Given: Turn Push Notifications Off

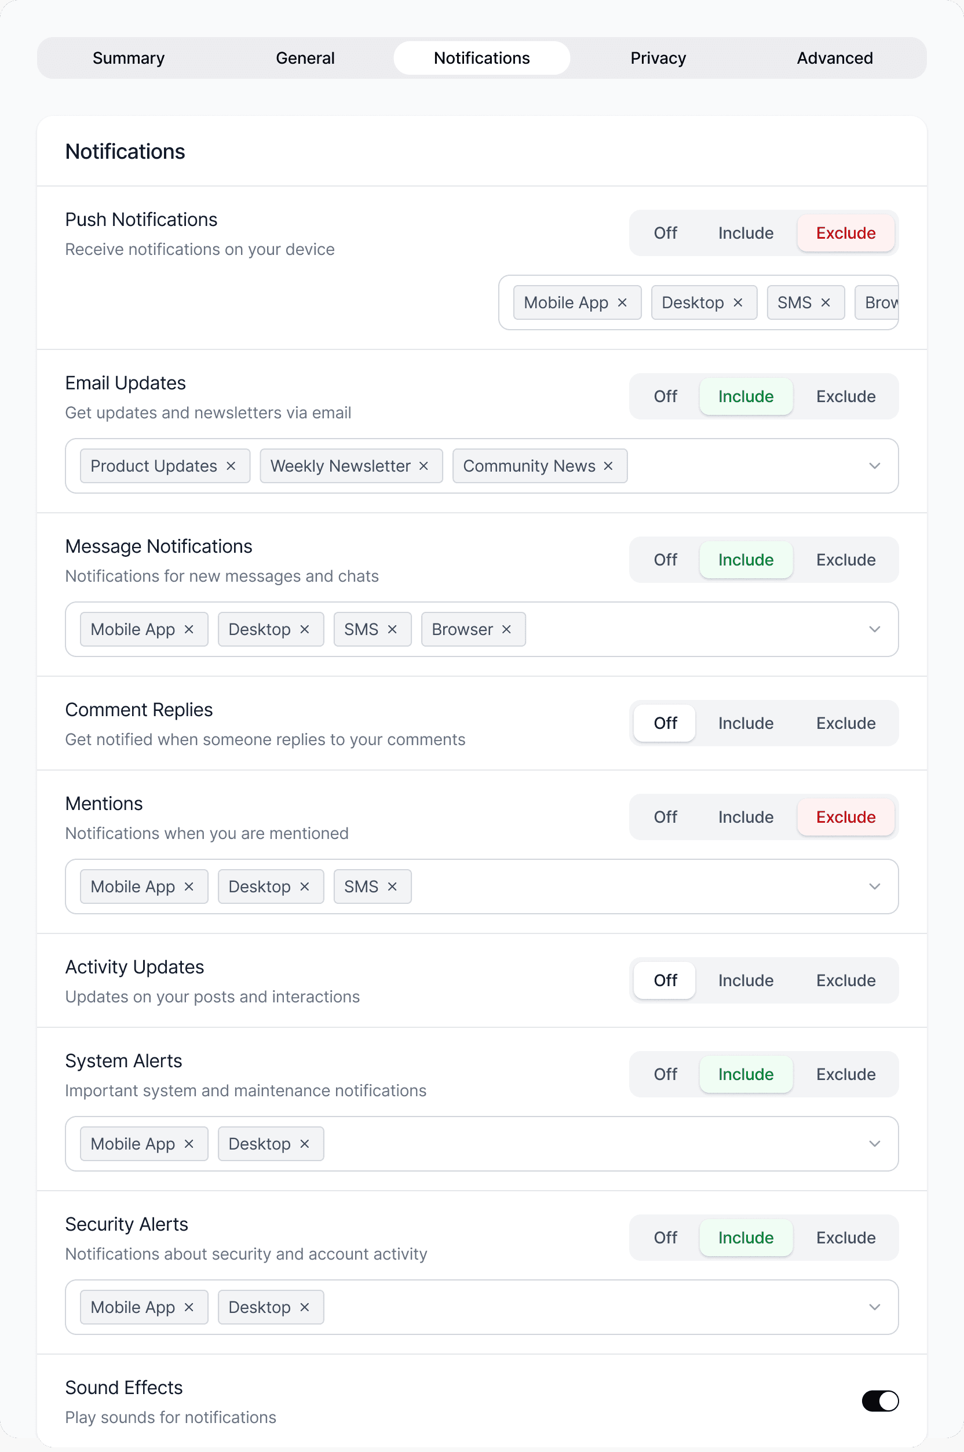Looking at the screenshot, I should [665, 234].
